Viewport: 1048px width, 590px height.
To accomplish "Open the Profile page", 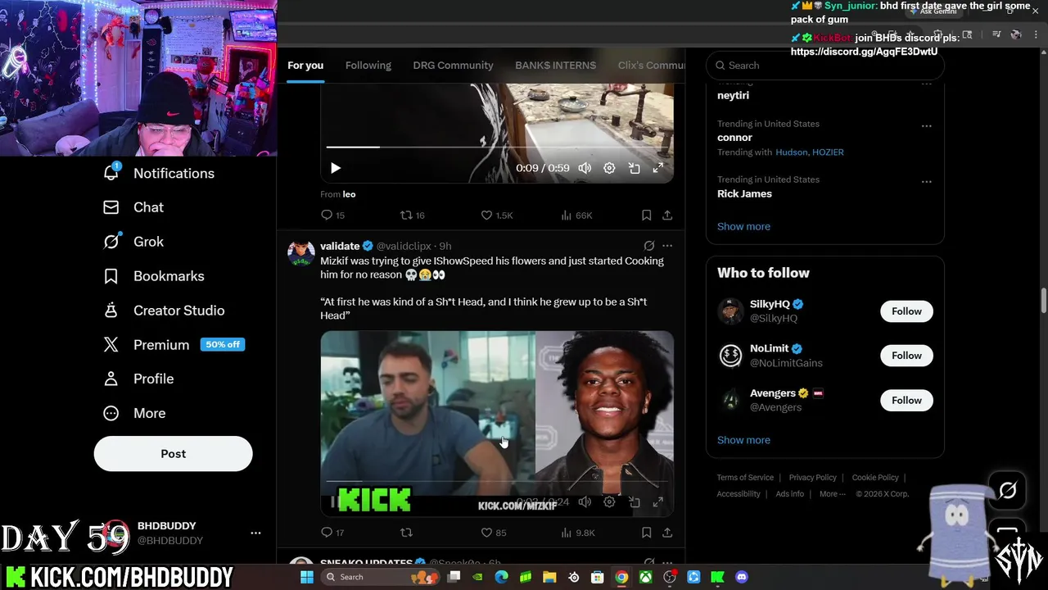I will pyautogui.click(x=138, y=379).
